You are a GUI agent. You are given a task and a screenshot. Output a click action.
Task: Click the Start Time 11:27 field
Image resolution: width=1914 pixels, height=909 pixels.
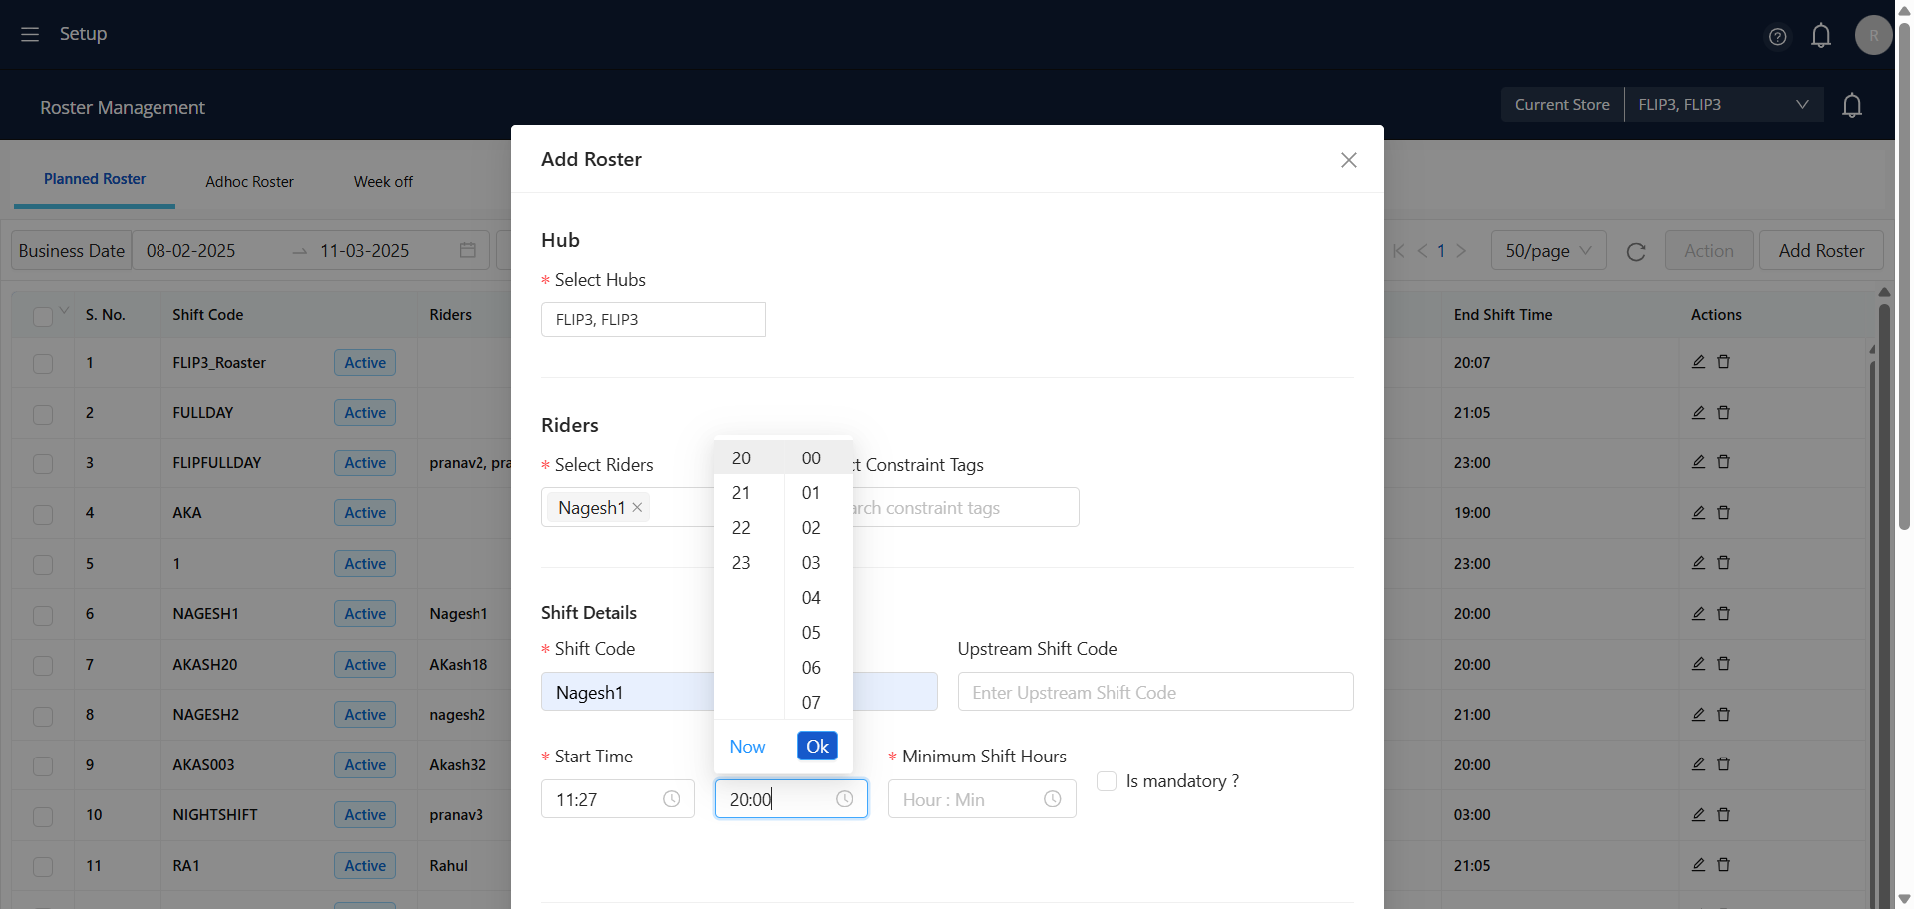point(617,799)
